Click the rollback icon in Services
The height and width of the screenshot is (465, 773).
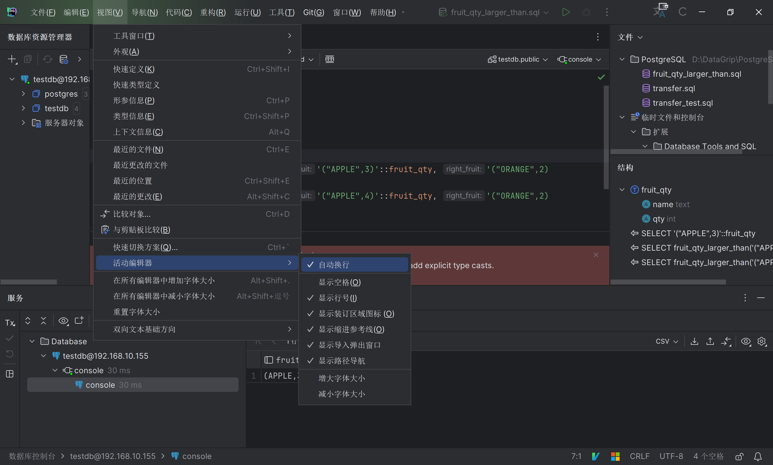10,354
